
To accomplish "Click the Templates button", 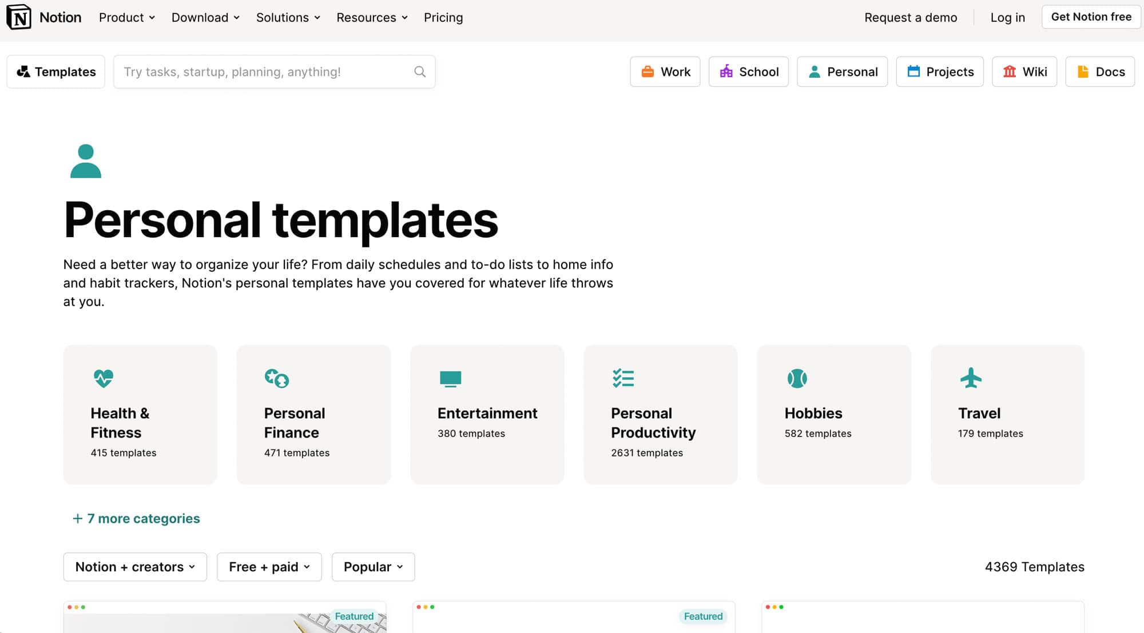I will tap(56, 71).
